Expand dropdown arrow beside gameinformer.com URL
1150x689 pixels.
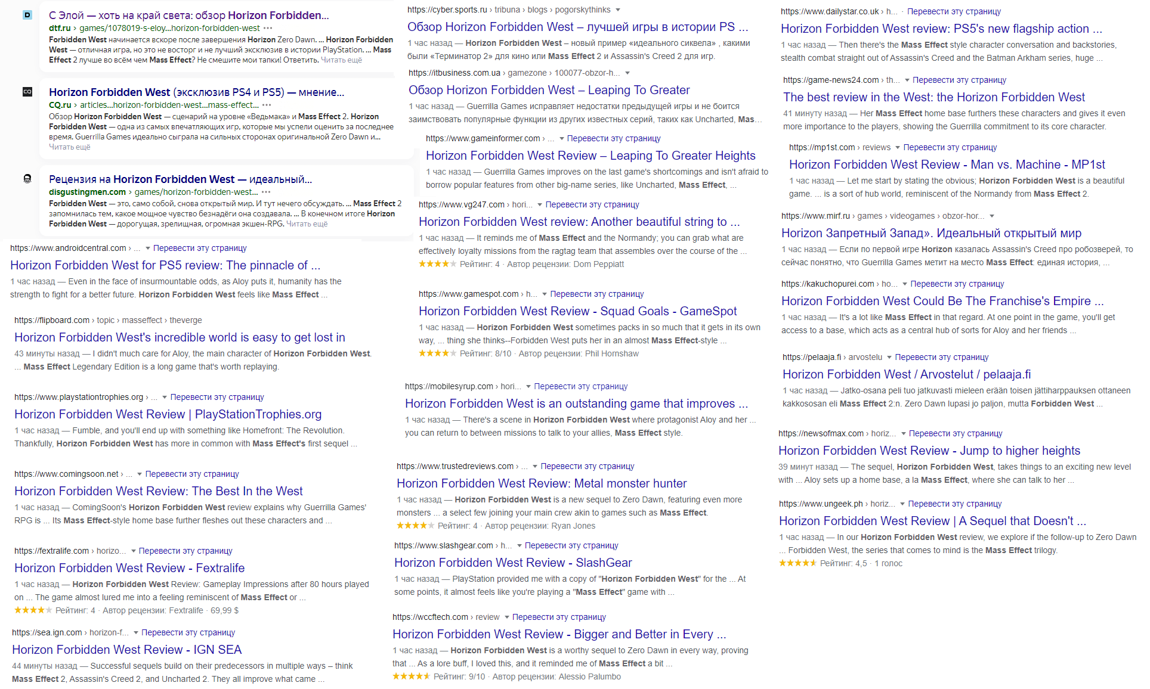pyautogui.click(x=561, y=138)
